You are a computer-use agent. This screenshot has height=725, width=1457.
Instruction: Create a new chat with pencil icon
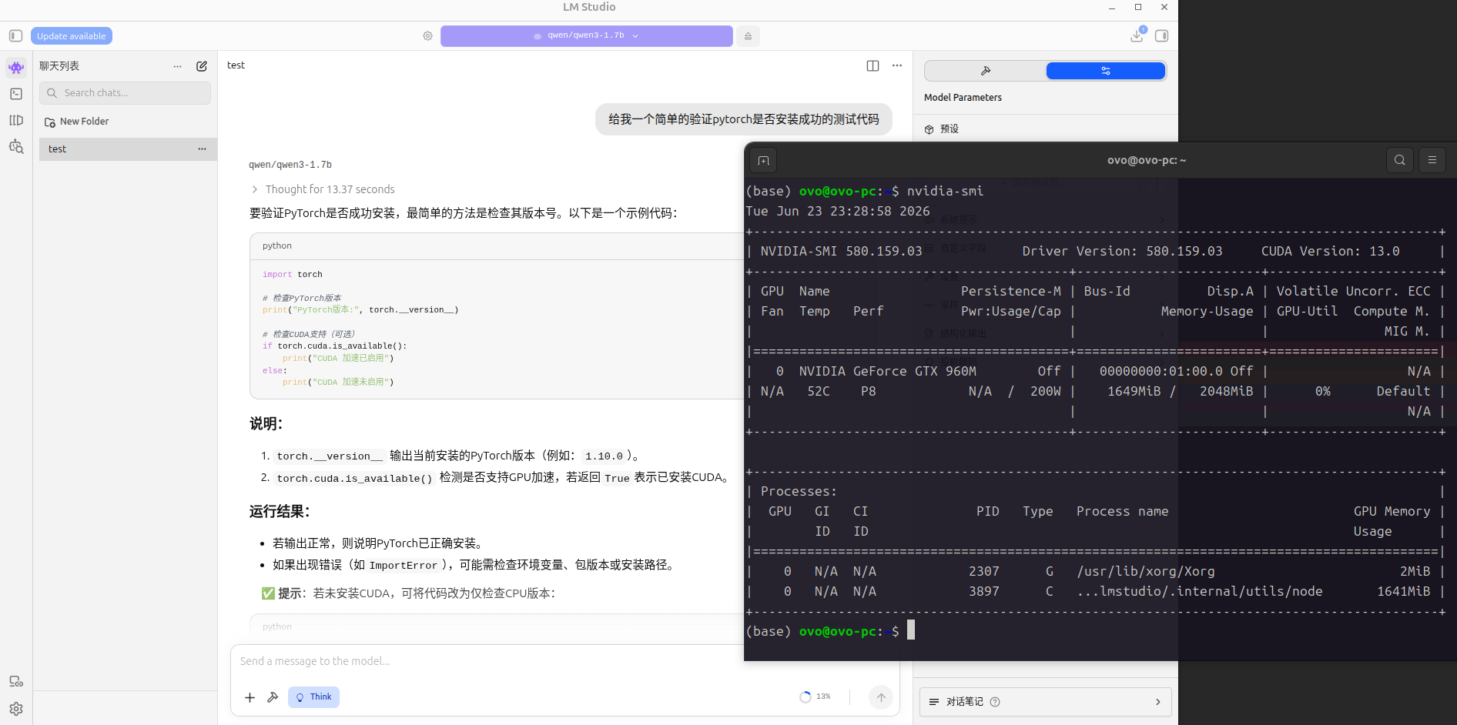[x=202, y=66]
